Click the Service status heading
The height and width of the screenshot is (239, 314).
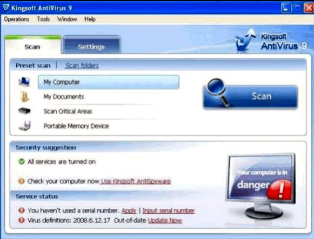point(37,196)
